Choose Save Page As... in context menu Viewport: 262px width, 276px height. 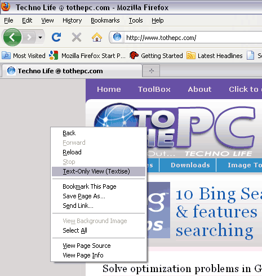(99, 196)
